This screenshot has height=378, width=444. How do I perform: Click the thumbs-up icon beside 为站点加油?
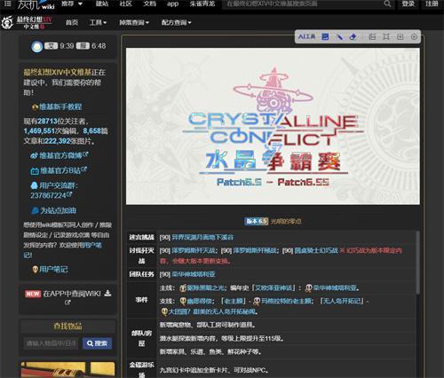coord(35,210)
